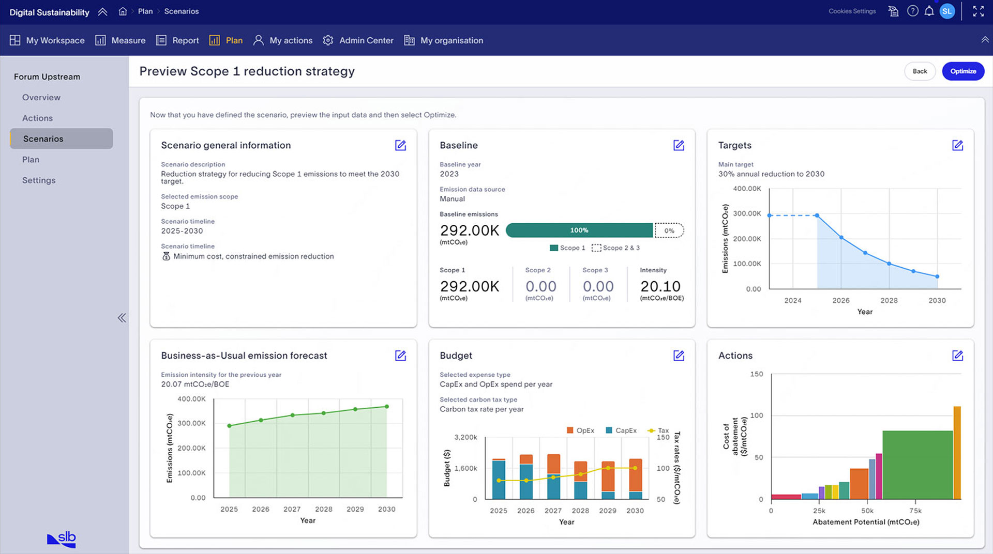Screen dimensions: 993x554
Task: Click the Back button
Action: tap(920, 71)
